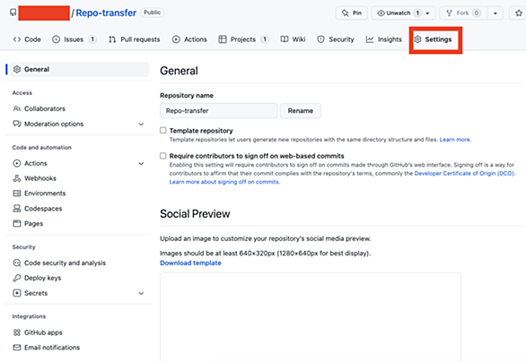
Task: Click the GitHub apps grid icon
Action: (17, 332)
